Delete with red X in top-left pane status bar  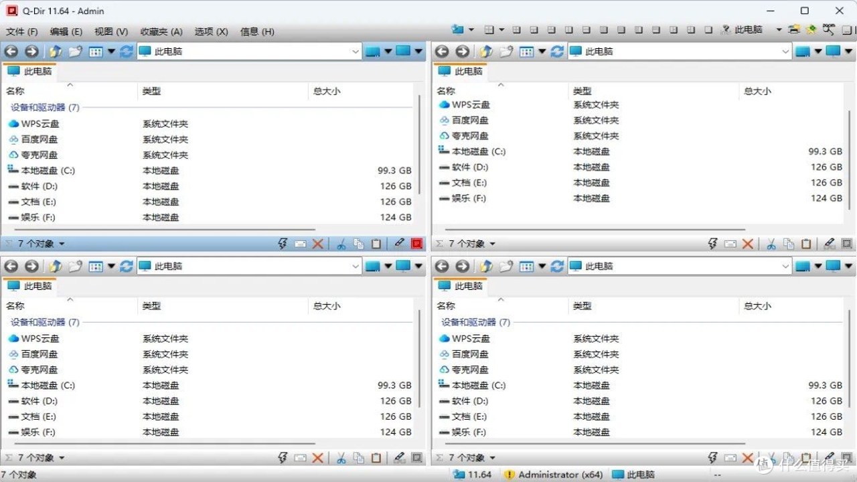(x=318, y=244)
